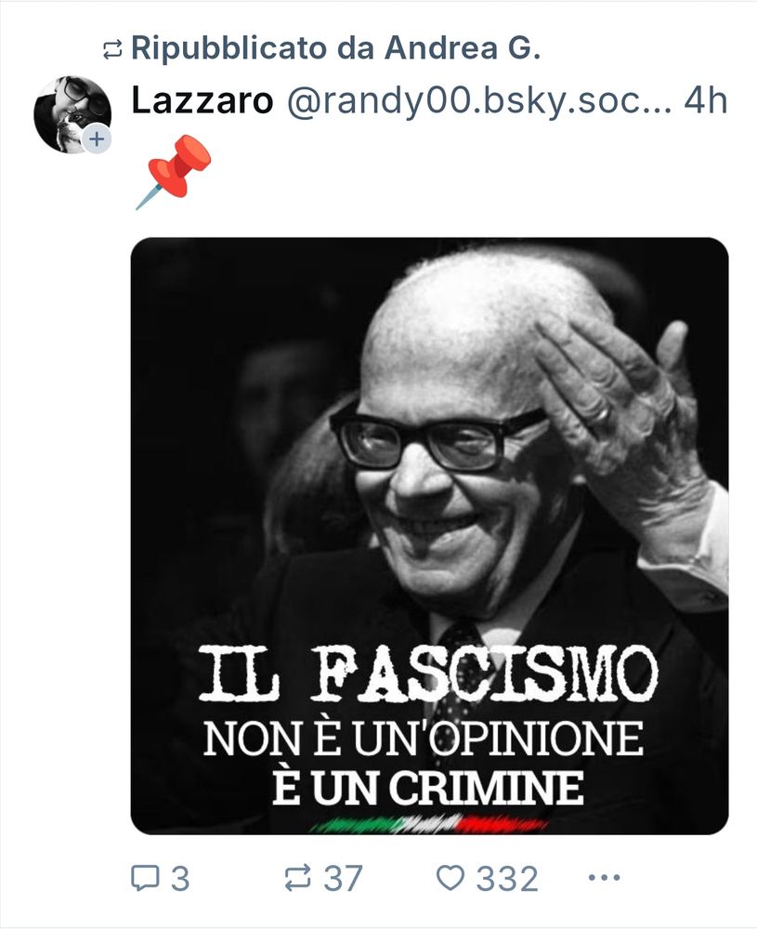Image resolution: width=757 pixels, height=929 pixels.
Task: Click the reply speech bubble icon
Action: point(145,878)
